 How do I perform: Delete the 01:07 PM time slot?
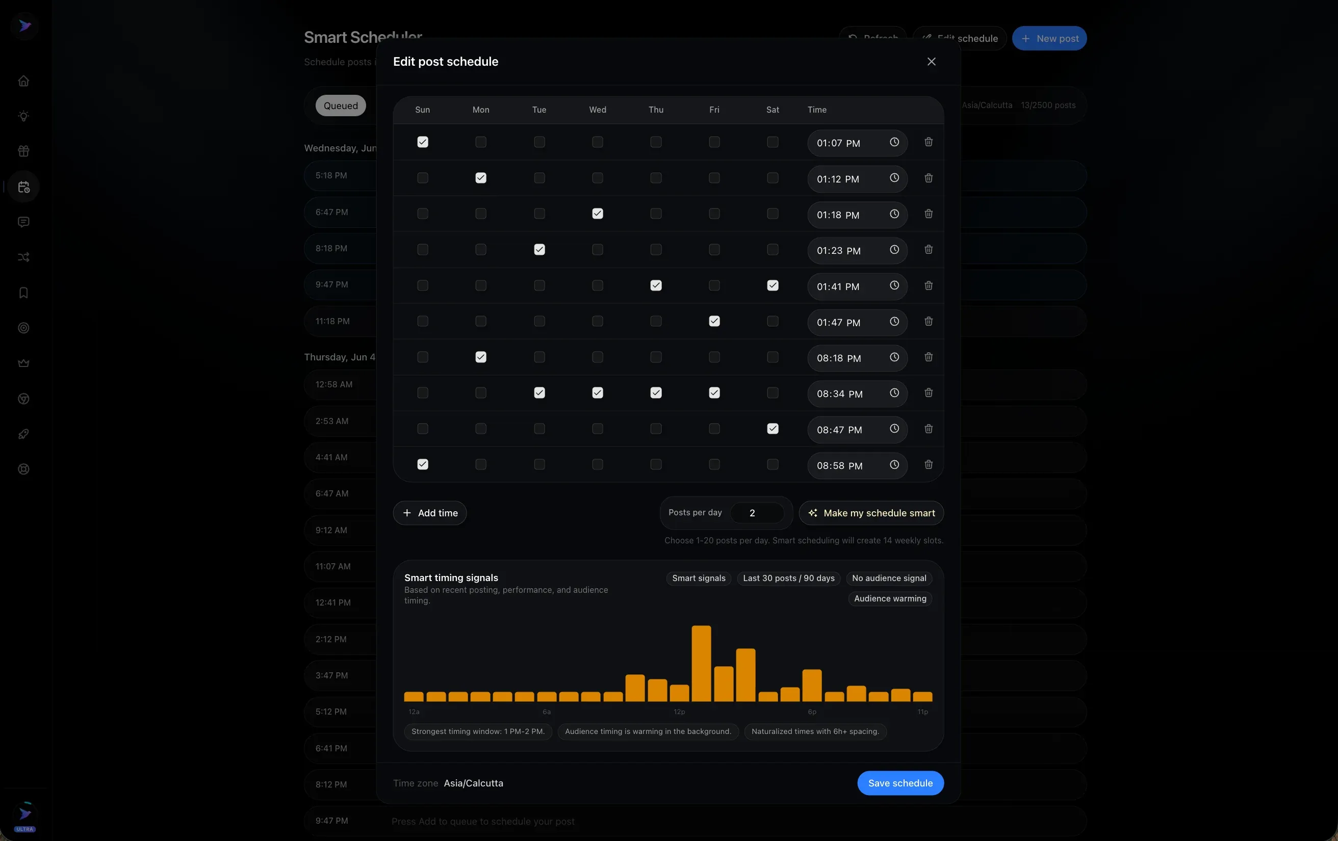click(x=929, y=142)
